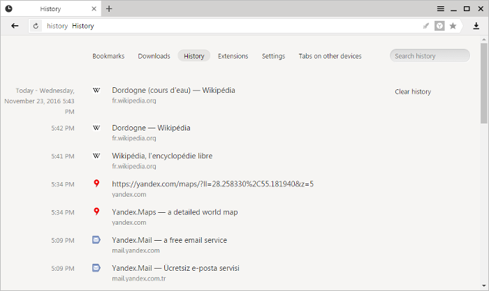Screen dimensions: 489x291
Task: Toggle the Turbo rocket icon in the address bar
Action: [425, 26]
